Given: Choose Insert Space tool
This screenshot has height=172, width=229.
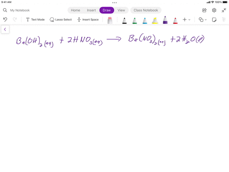Looking at the screenshot, I should pos(88,20).
